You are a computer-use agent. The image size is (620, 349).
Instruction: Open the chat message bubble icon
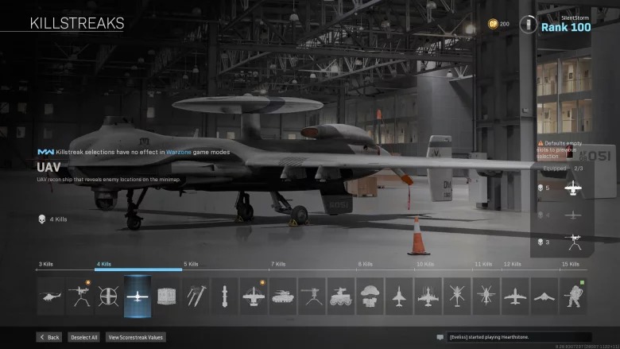(440, 337)
